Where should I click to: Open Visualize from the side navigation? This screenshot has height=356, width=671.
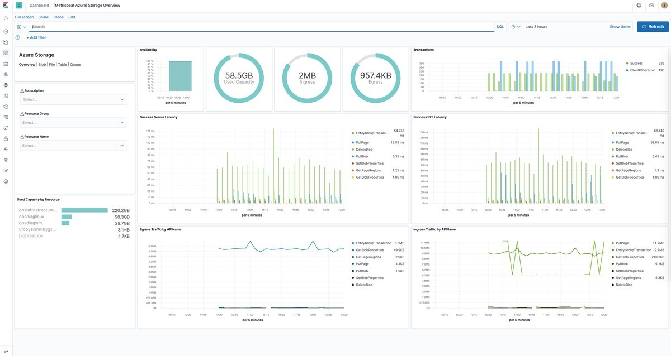click(6, 42)
